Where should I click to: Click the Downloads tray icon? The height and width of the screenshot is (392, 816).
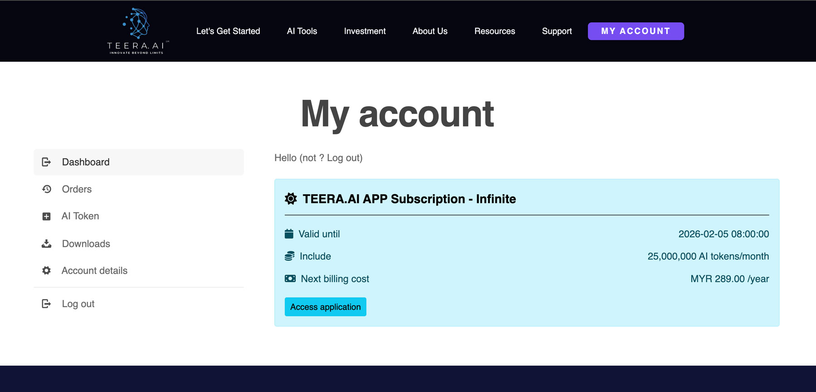point(46,244)
